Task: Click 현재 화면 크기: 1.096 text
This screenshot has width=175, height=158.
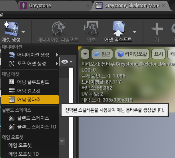Action: point(103,76)
